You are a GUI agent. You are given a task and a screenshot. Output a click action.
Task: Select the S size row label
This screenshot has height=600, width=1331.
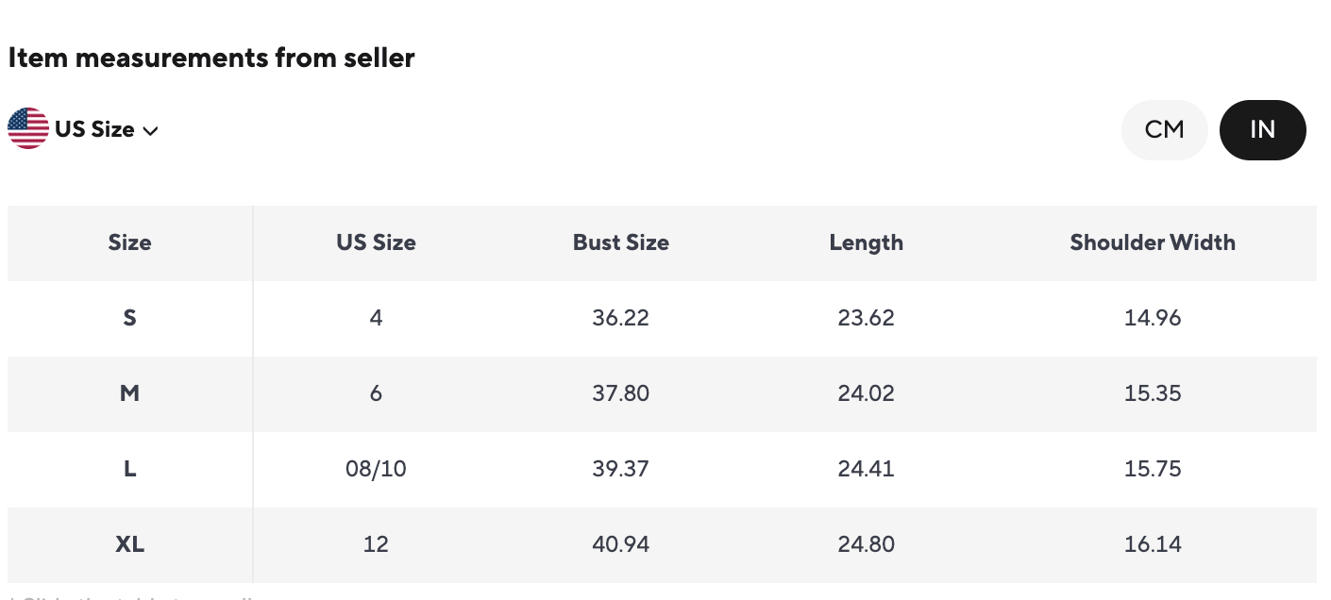point(129,318)
